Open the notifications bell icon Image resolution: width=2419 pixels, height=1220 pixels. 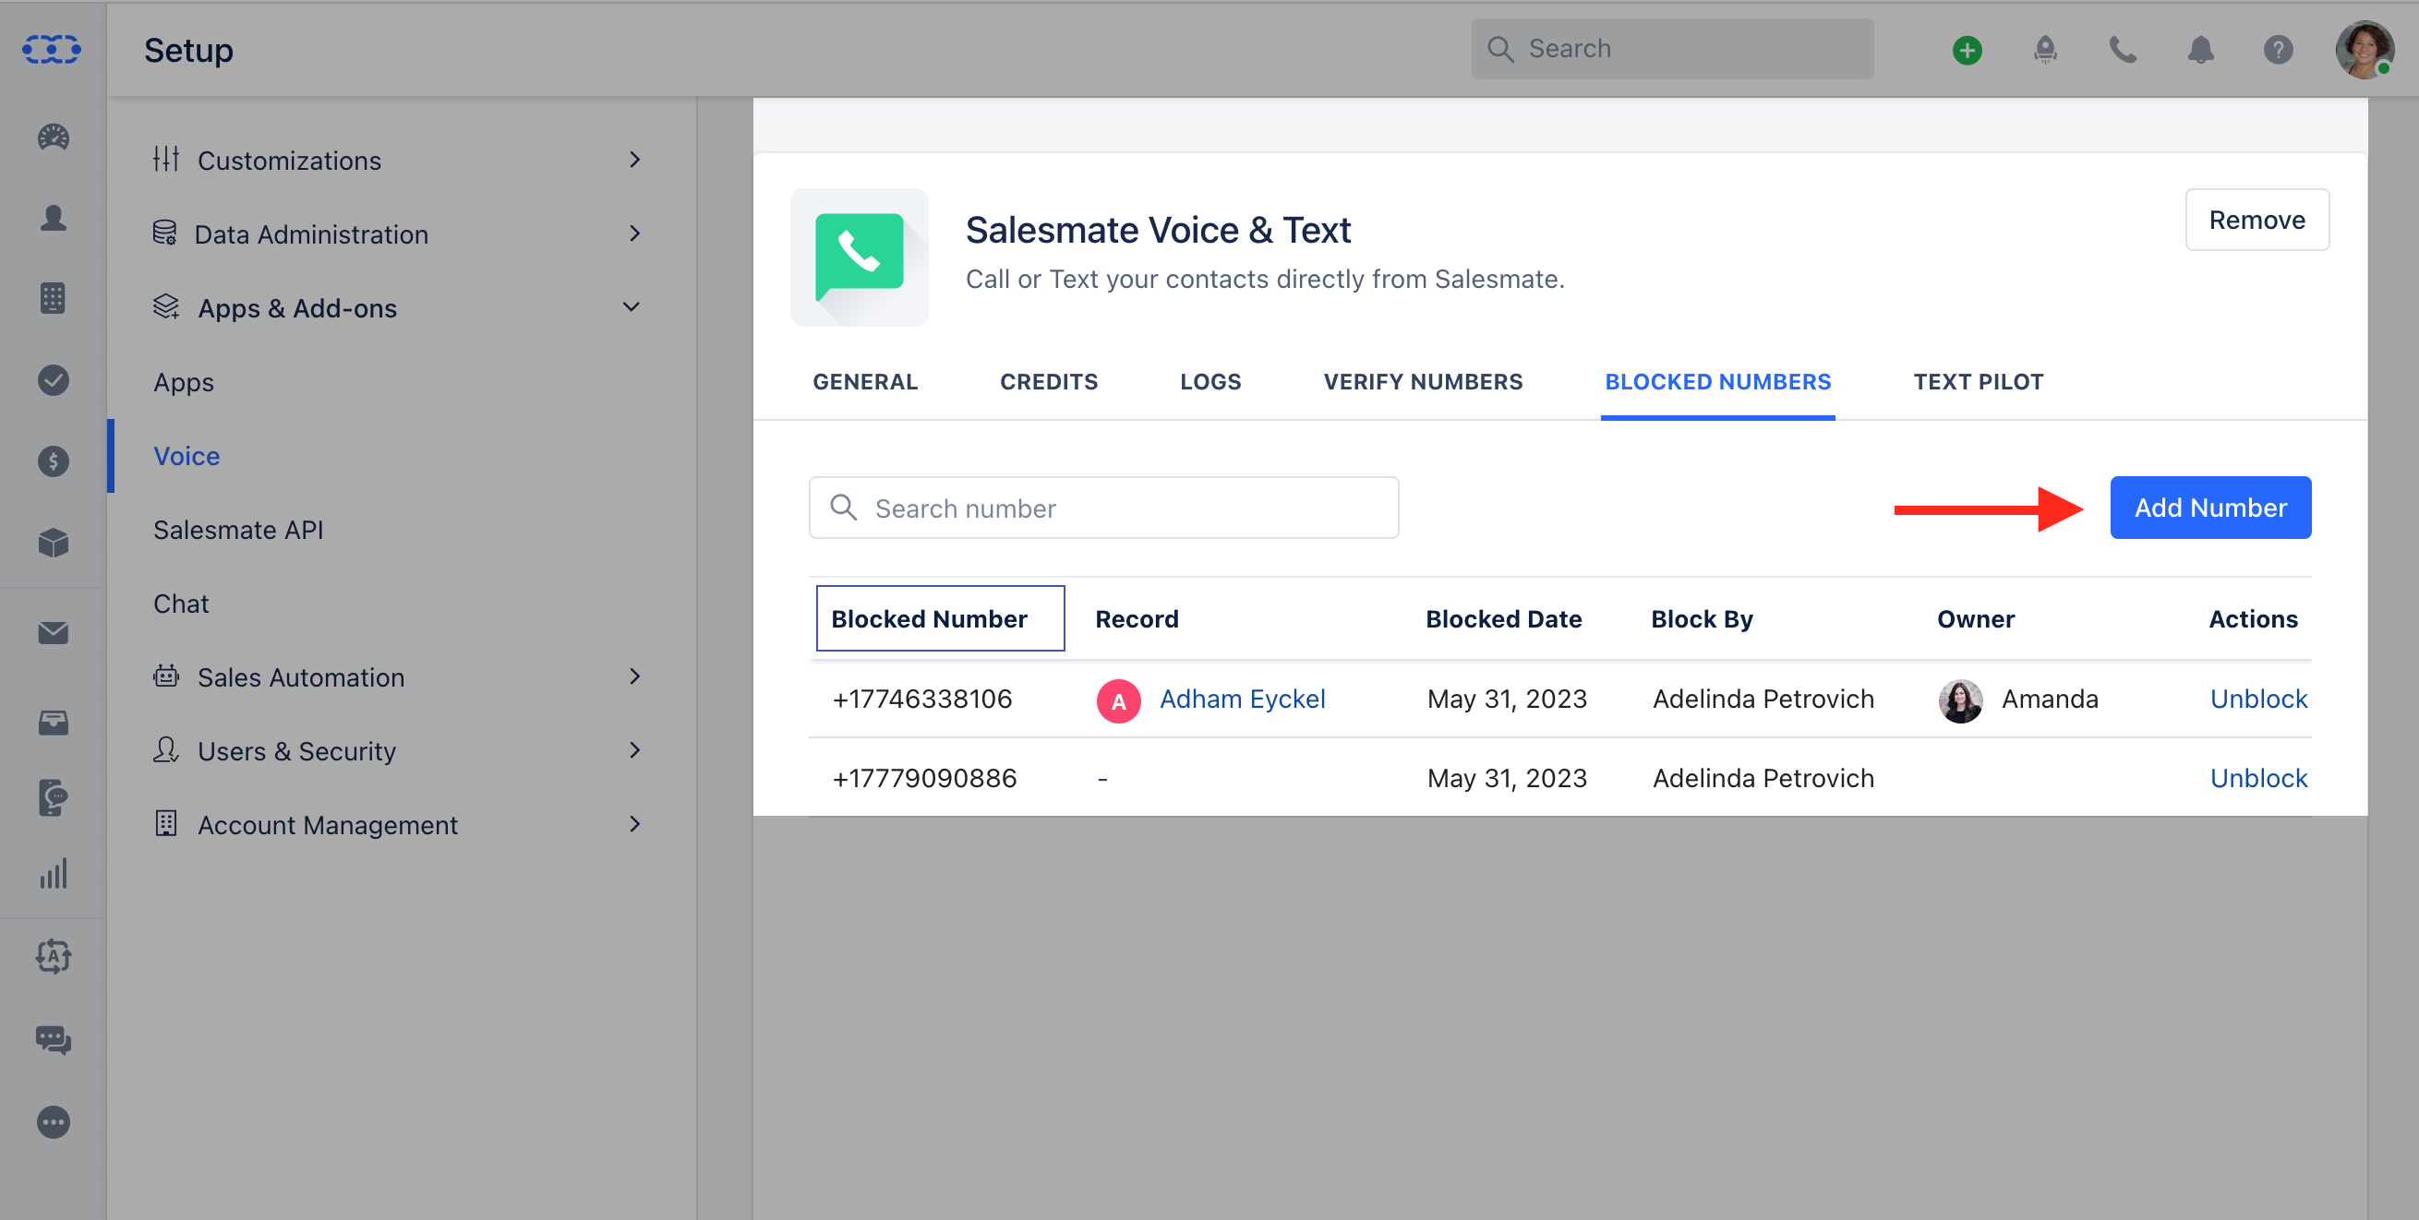tap(2201, 50)
